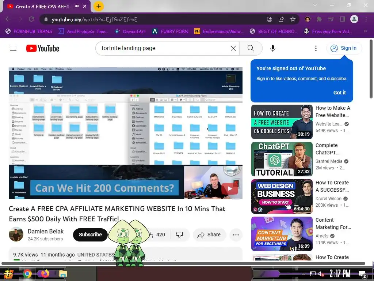Open the YouTube hamburger guide menu
374x281 pixels.
(13, 48)
